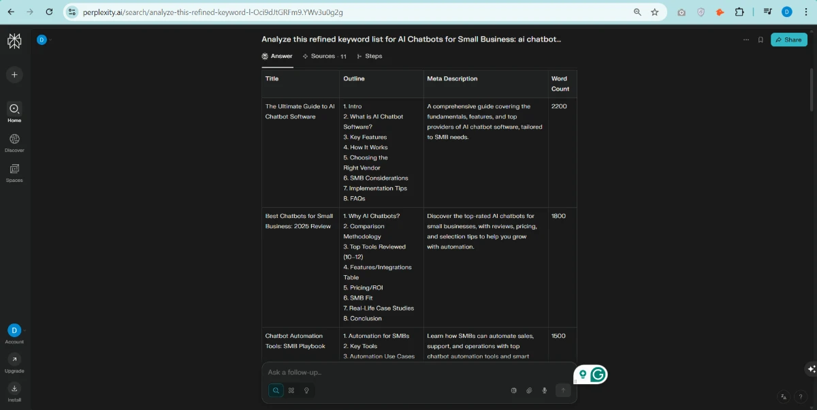The image size is (817, 410).
Task: Select the Labs lightbulb mode in the follow-up box
Action: click(x=306, y=390)
